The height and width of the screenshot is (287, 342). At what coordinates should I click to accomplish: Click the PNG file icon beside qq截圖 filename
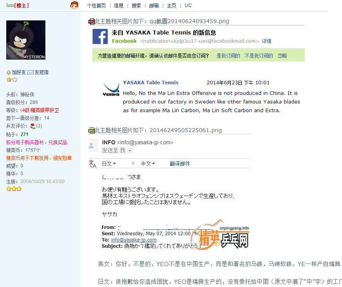coord(92,22)
